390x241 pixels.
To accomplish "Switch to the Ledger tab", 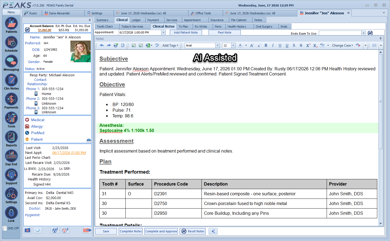I will 136,20.
